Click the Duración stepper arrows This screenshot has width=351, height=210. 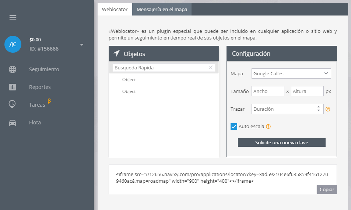click(x=319, y=109)
